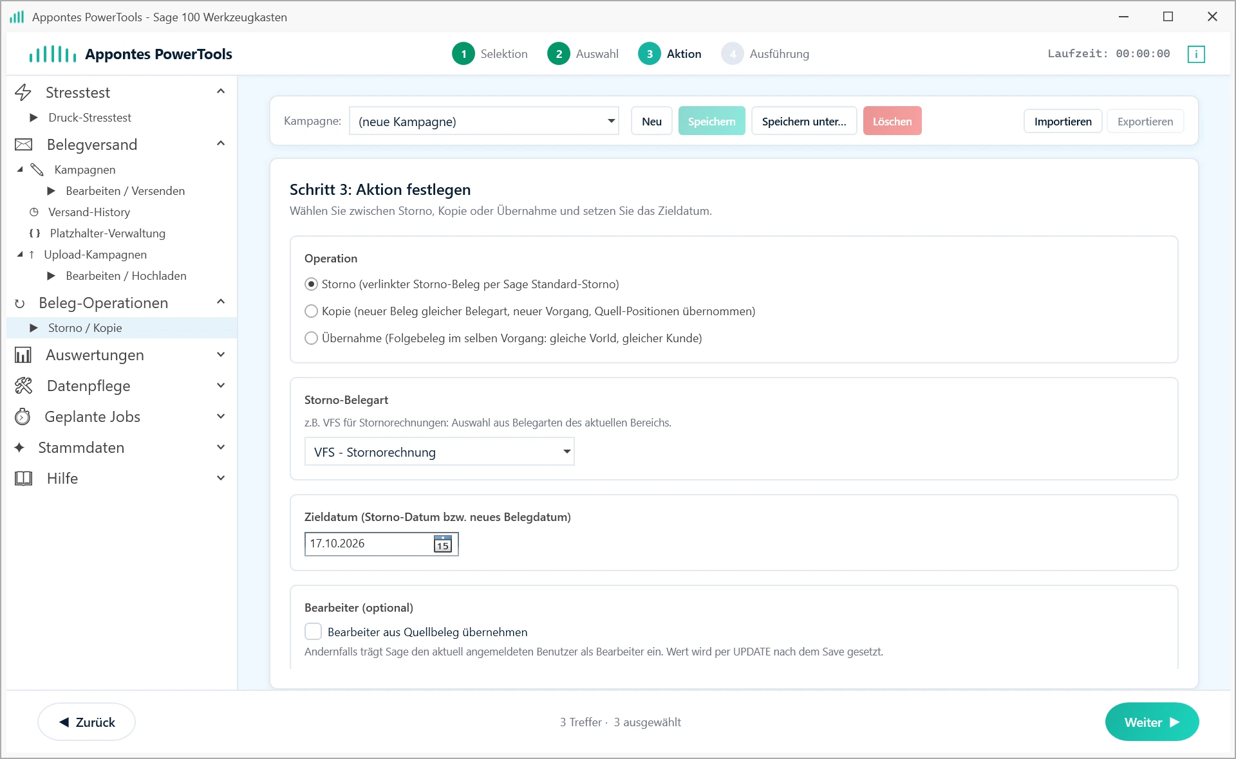1236x759 pixels.
Task: Click the Stammdaten star icon
Action: [x=19, y=448]
